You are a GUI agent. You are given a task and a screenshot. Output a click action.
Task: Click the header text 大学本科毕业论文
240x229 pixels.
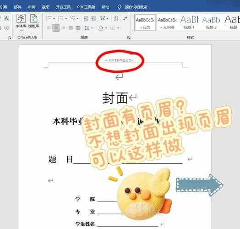pyautogui.click(x=119, y=60)
